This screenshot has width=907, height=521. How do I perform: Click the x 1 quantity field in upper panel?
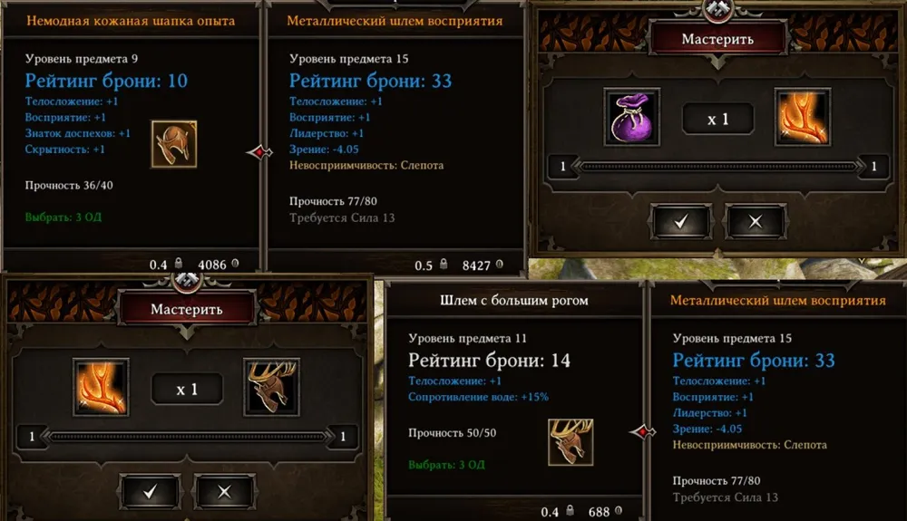717,119
